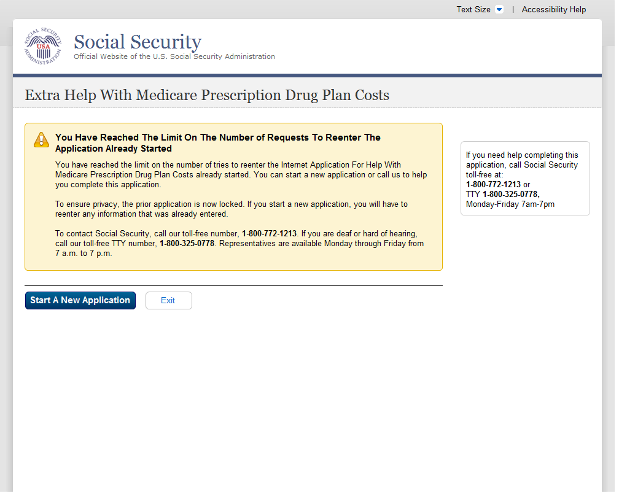Click the Social Security site title
Screen dimensions: 619x496
click(x=138, y=42)
